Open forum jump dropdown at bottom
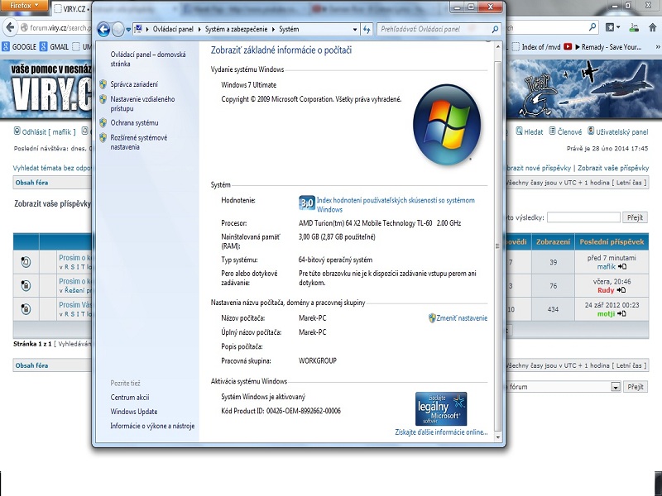The image size is (662, 496). 616,387
